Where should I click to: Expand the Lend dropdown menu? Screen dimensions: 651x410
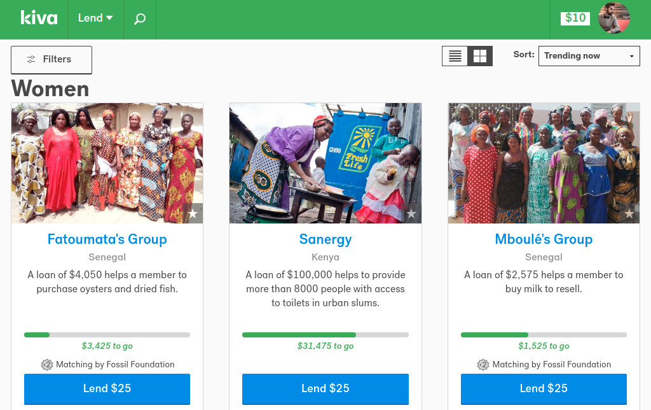tap(95, 18)
